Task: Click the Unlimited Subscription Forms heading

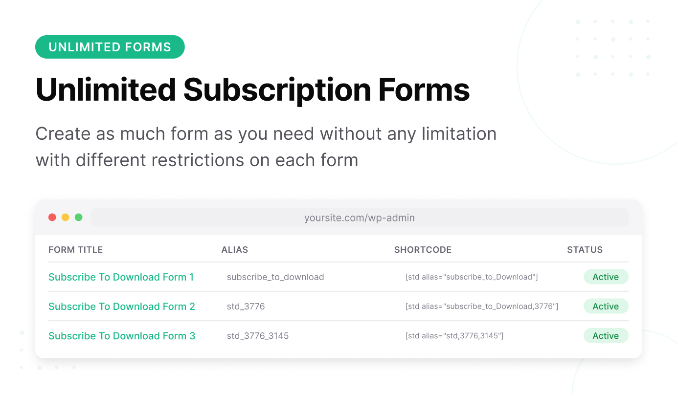Action: pyautogui.click(x=252, y=90)
